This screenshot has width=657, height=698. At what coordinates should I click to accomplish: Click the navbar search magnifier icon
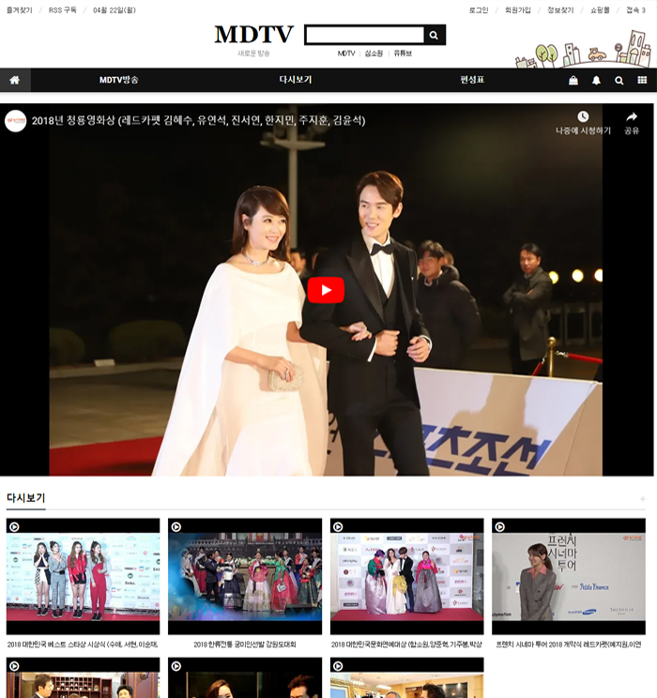pyautogui.click(x=619, y=81)
